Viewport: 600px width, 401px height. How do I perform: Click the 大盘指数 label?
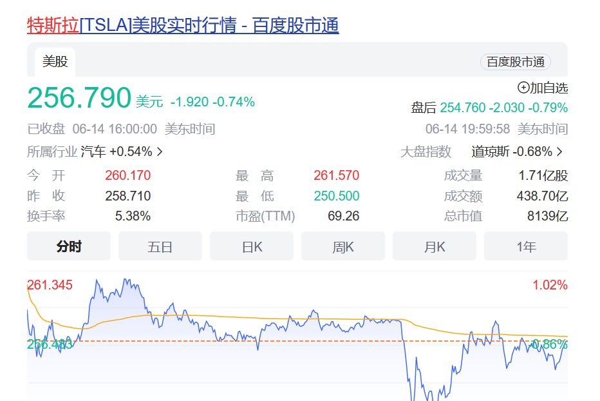tap(426, 152)
